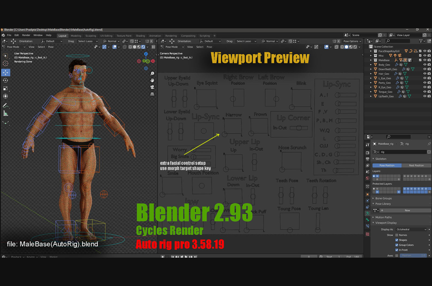
Task: Toggle camera view gizmo in left viewport
Action: coord(152,87)
